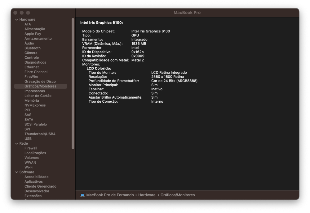Open Acessibilidade under Software

(x=37, y=177)
